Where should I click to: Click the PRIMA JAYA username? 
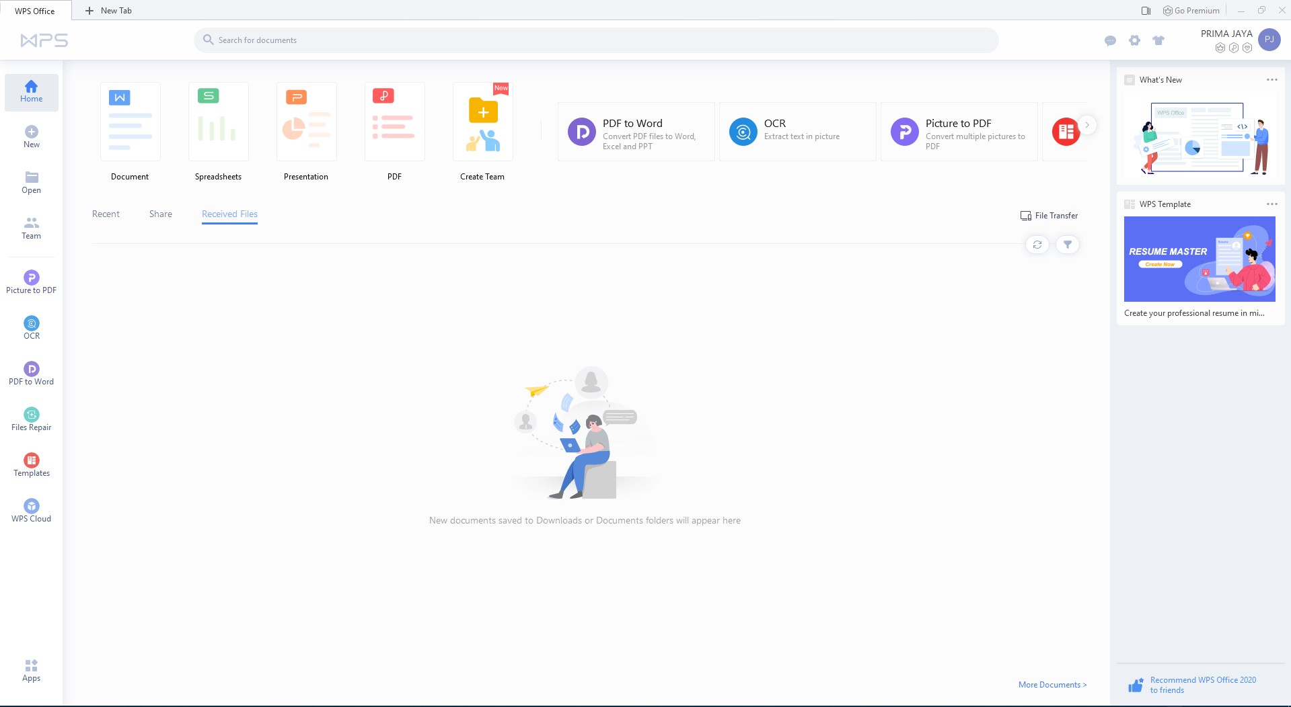point(1226,34)
